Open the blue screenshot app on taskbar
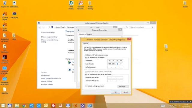 click(x=39, y=106)
